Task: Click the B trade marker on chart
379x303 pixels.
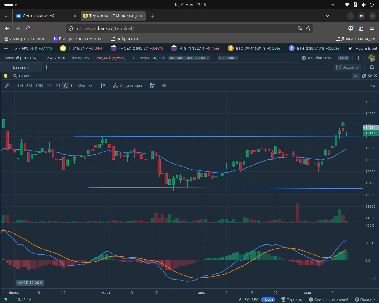Action: click(x=343, y=124)
